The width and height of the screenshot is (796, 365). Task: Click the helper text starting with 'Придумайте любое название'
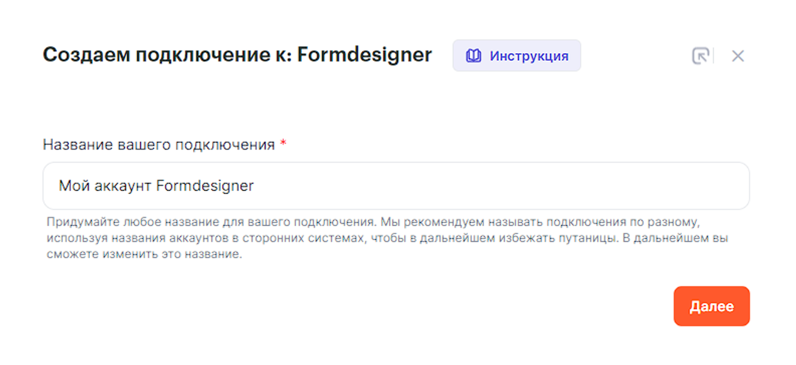click(x=207, y=221)
